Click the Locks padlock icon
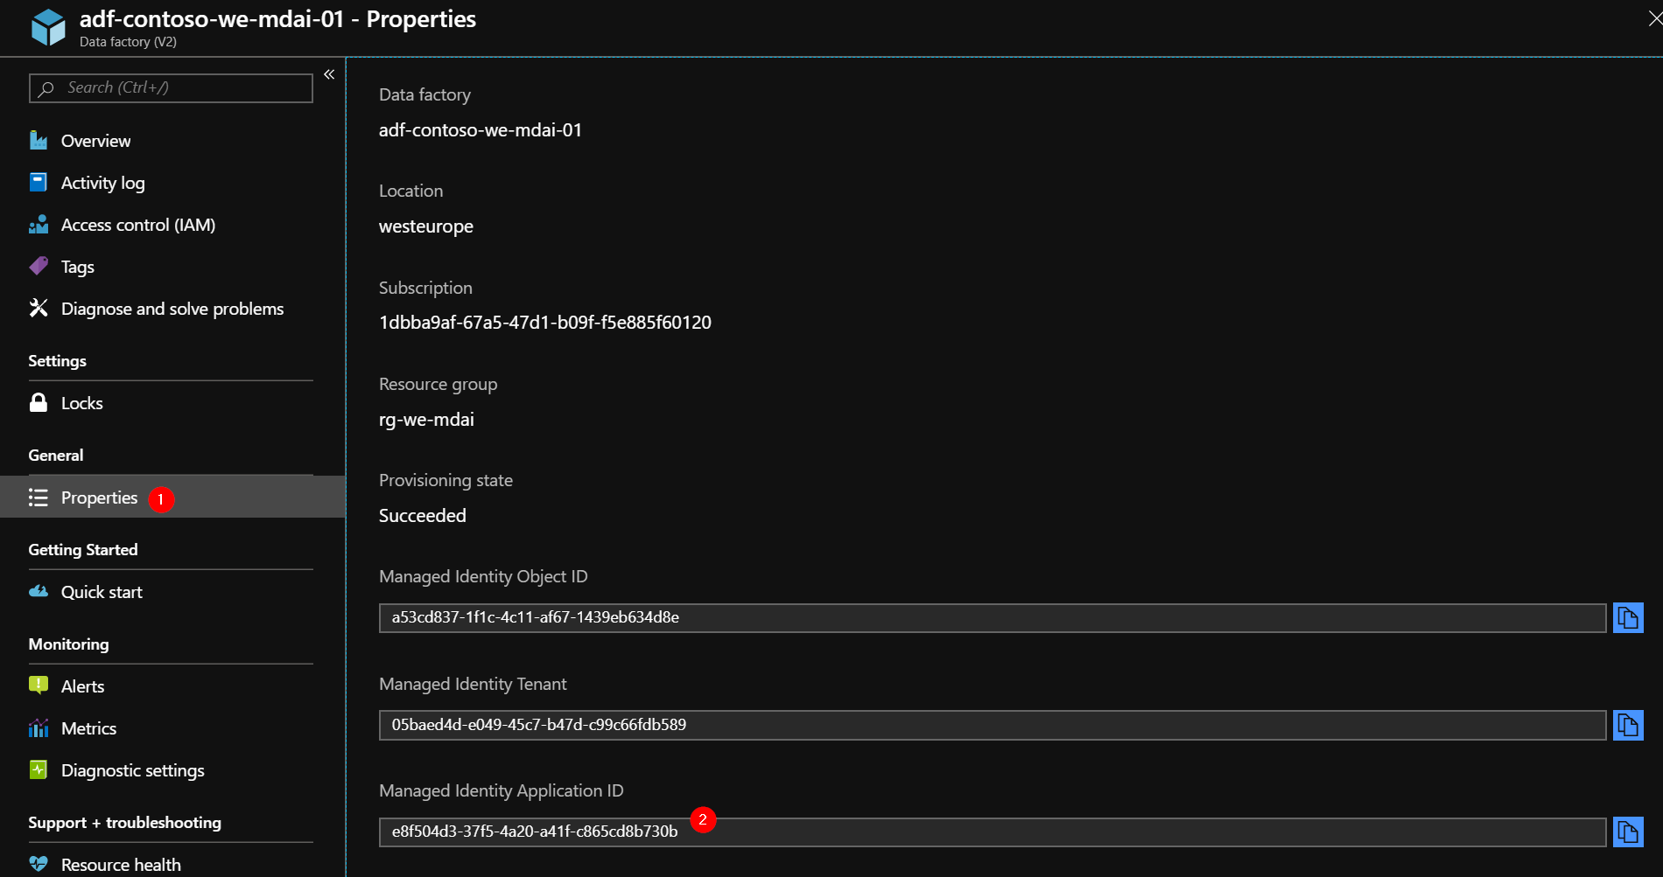Screen dimensions: 1663x877 point(39,402)
